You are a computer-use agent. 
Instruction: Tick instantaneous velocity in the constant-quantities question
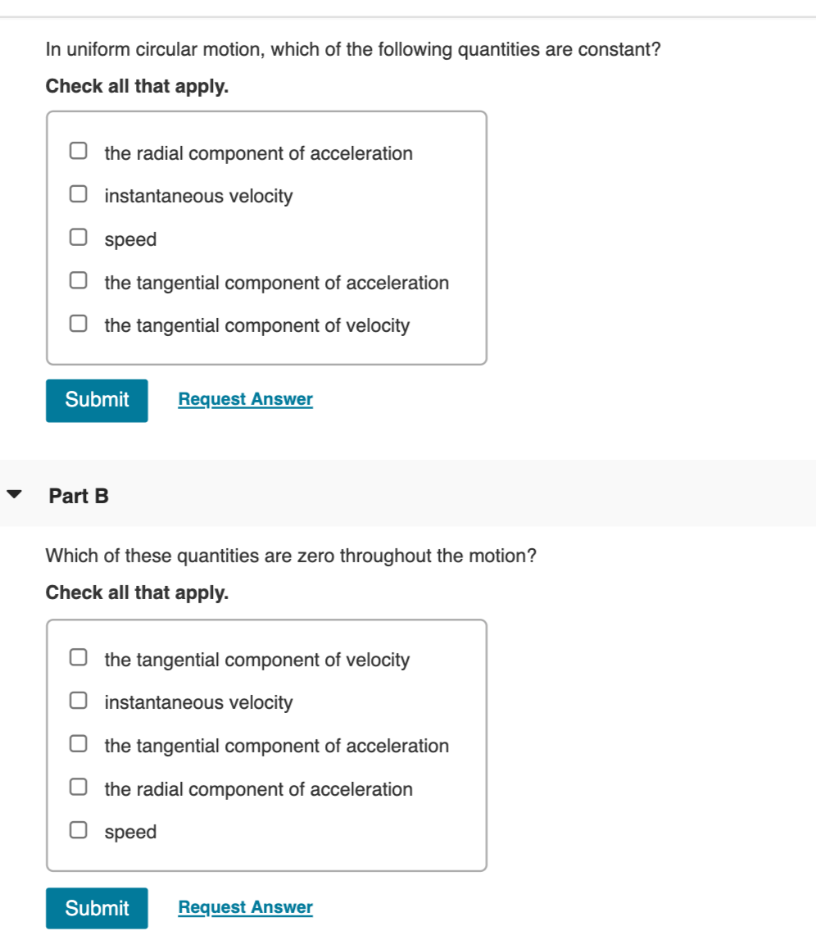pyautogui.click(x=78, y=195)
